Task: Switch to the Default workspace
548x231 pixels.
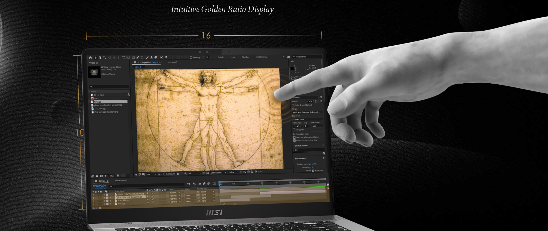Action: tap(220, 57)
